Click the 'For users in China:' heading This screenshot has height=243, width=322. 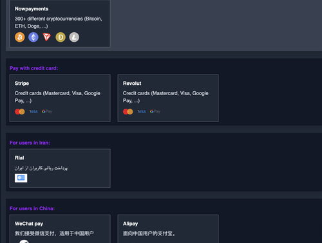coord(32,208)
